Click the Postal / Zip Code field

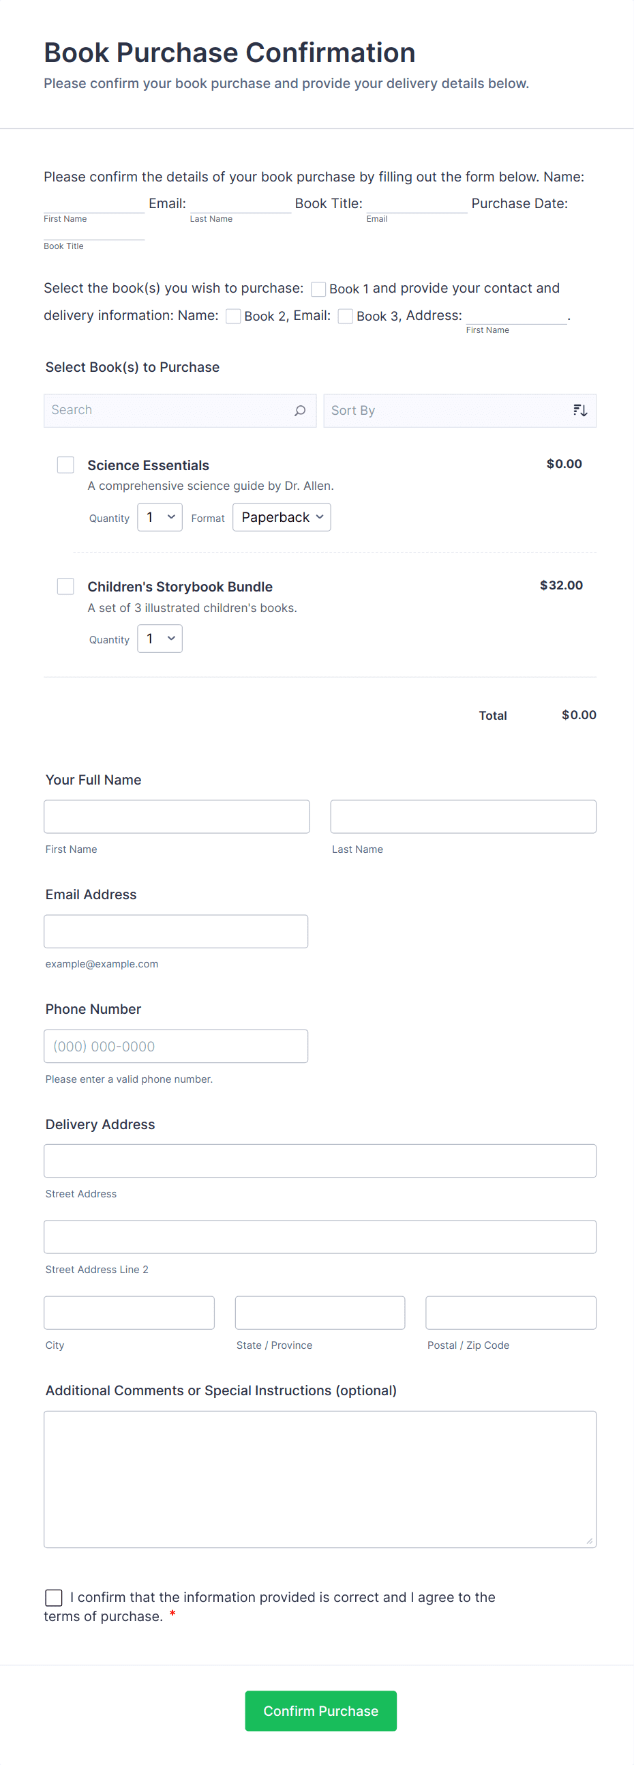510,1313
